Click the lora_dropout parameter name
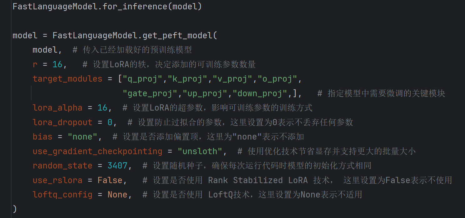 62,122
